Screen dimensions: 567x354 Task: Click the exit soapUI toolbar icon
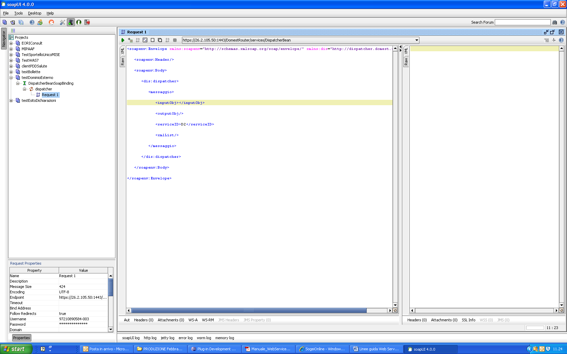coord(87,22)
